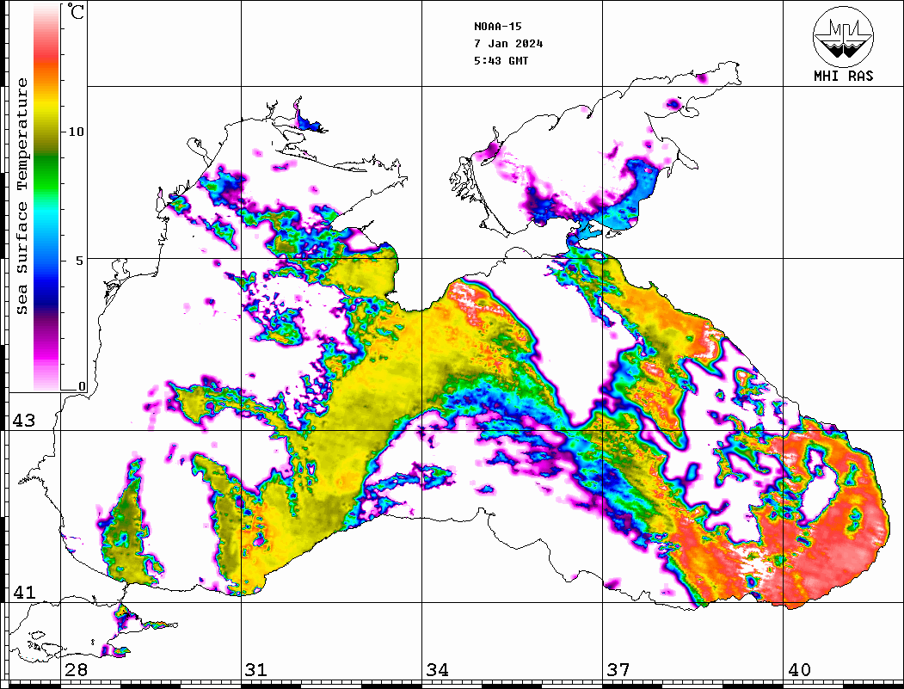Click the date '7 Jan 2024'
This screenshot has height=689, width=904.
(508, 44)
